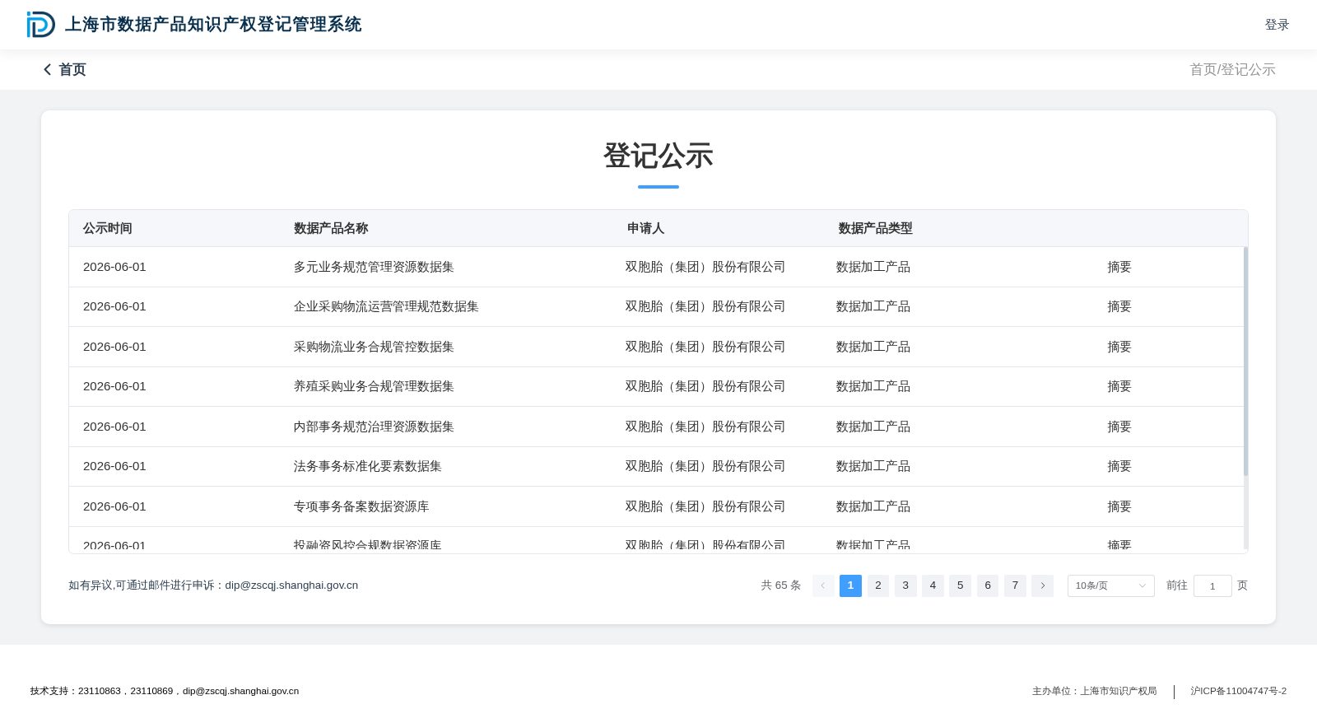Go to previous page arrow in pagination
Screen dimensions: 1317x709
(823, 585)
